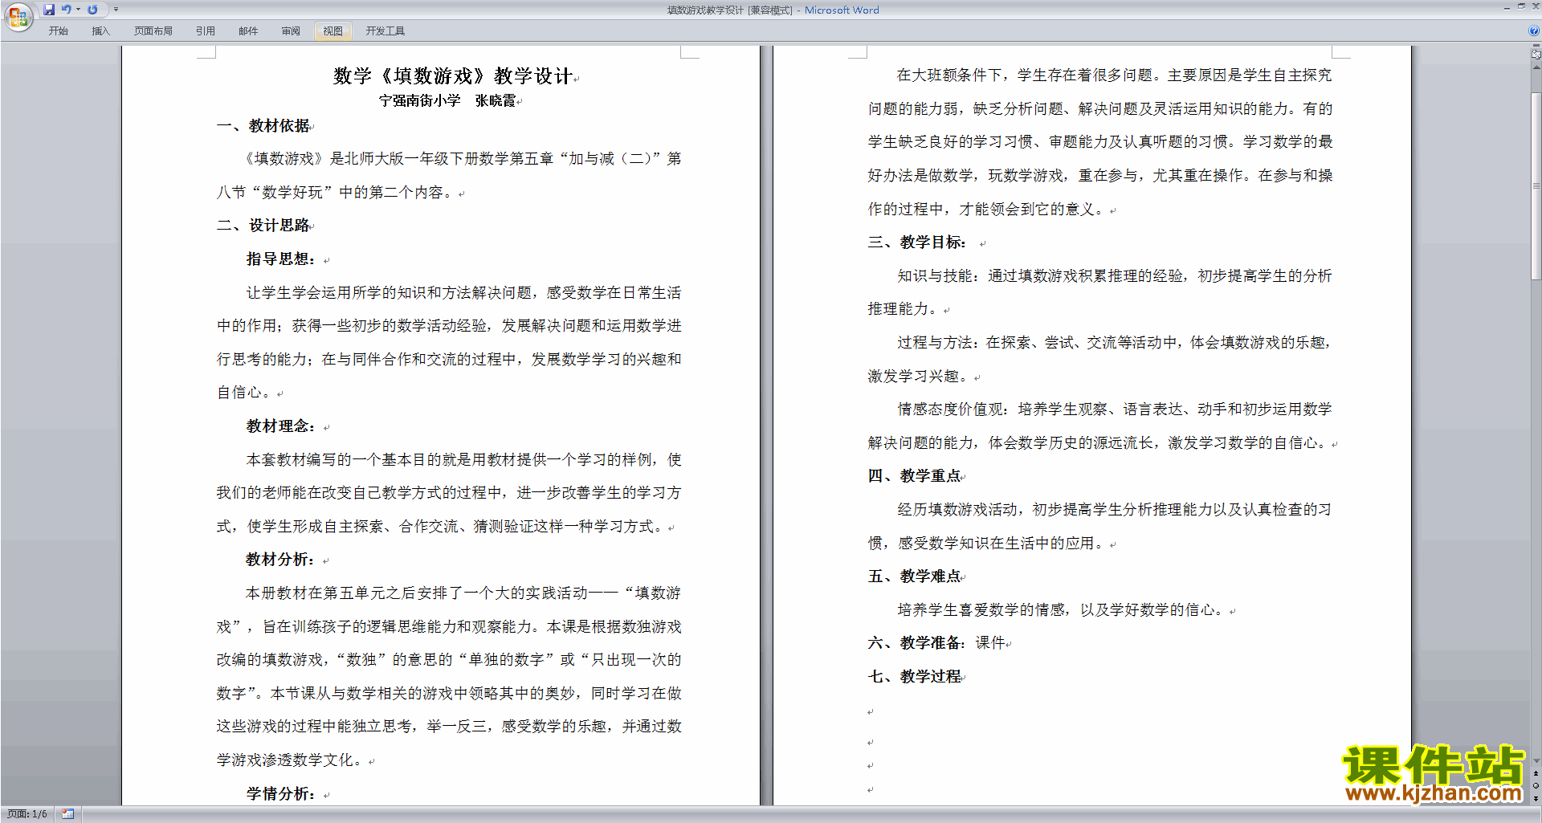Screen dimensions: 1542x823
Task: Click the line starting 过程与方法:
Action: (1115, 343)
